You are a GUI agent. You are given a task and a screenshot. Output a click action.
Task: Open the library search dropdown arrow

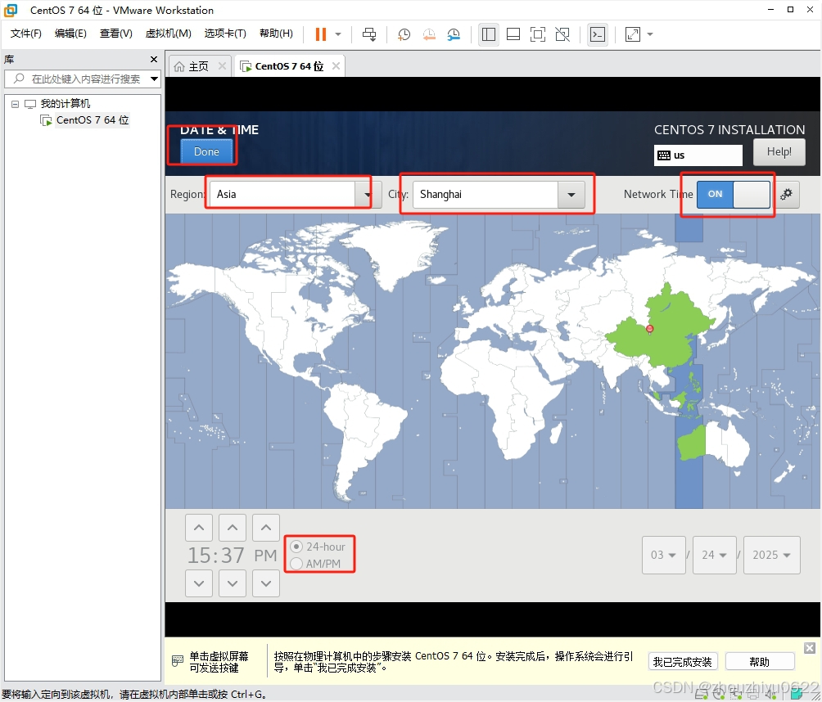[154, 79]
